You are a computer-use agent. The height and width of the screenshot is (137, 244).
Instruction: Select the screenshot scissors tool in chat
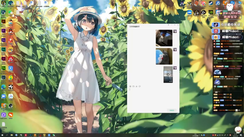point(136,86)
